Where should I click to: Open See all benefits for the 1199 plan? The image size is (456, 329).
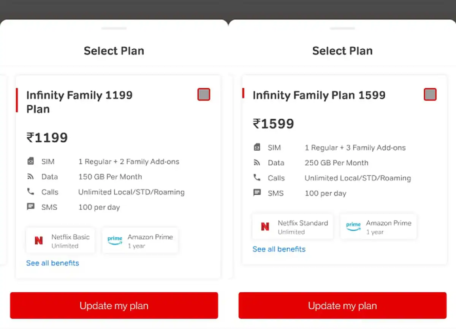click(52, 263)
